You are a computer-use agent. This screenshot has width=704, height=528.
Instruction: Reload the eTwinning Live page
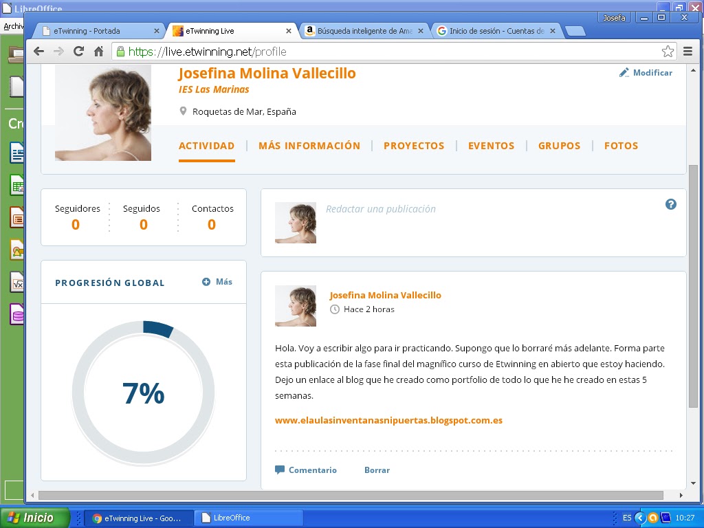78,51
